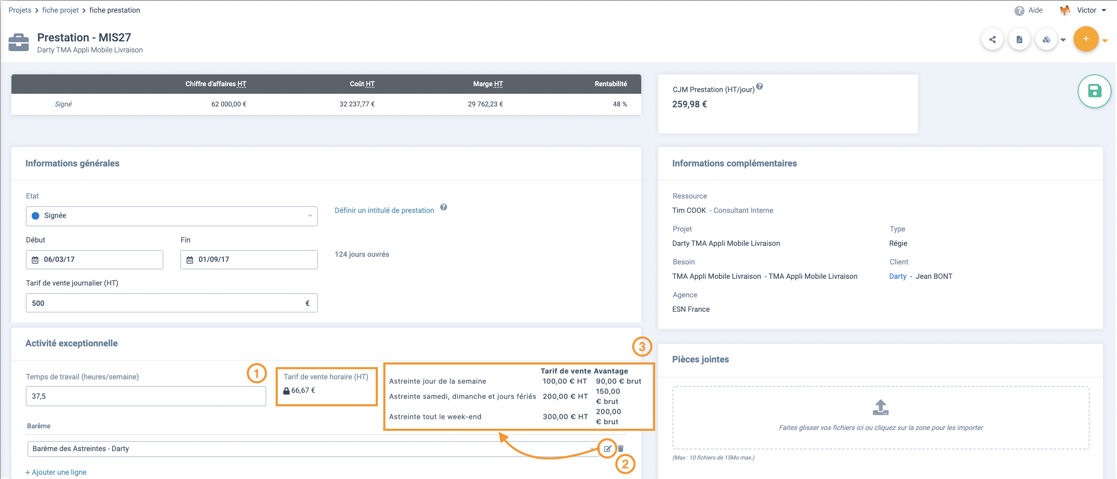Open the Darty client link
The image size is (1117, 479).
point(897,276)
